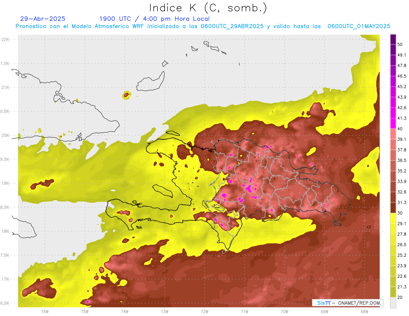Image resolution: width=409 pixels, height=316 pixels.
Task: Click the longitude axis label "69W"
Action: point(324,312)
